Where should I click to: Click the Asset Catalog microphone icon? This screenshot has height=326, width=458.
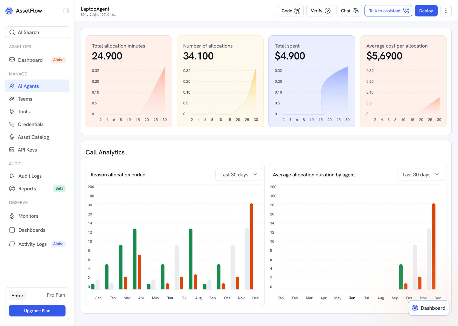pos(12,137)
